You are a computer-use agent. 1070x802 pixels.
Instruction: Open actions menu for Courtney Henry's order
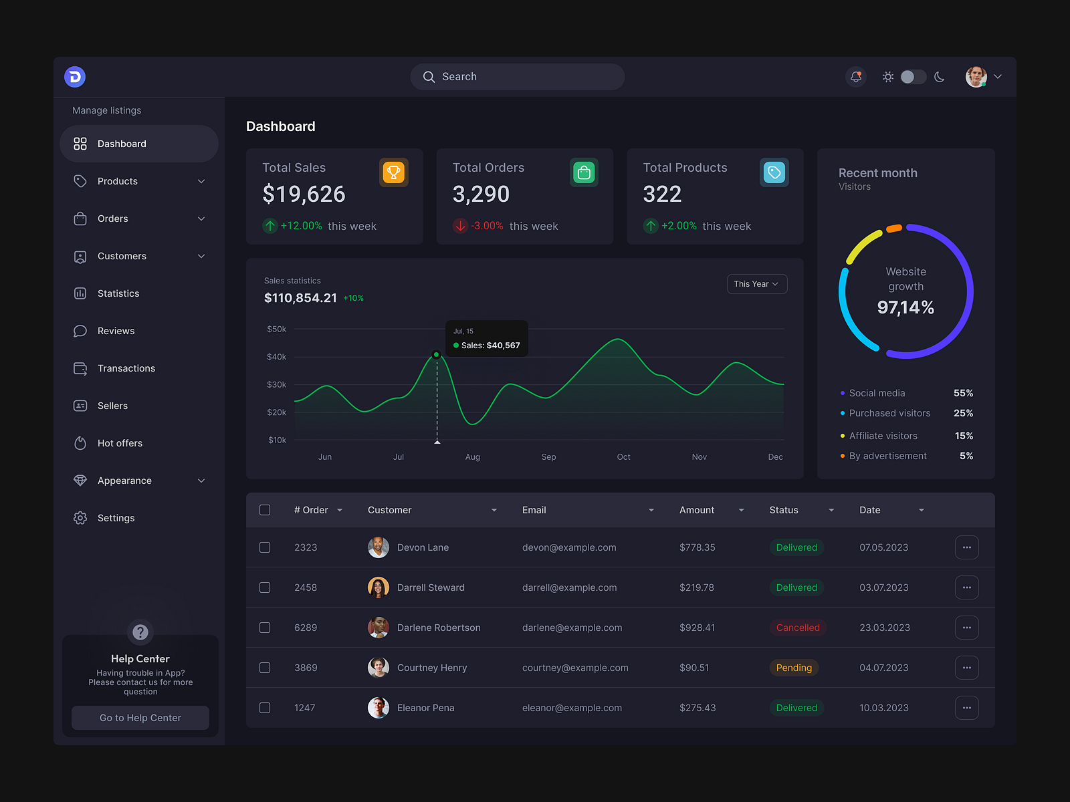966,668
